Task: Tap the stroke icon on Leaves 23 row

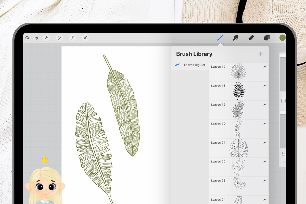Action: pos(265,180)
